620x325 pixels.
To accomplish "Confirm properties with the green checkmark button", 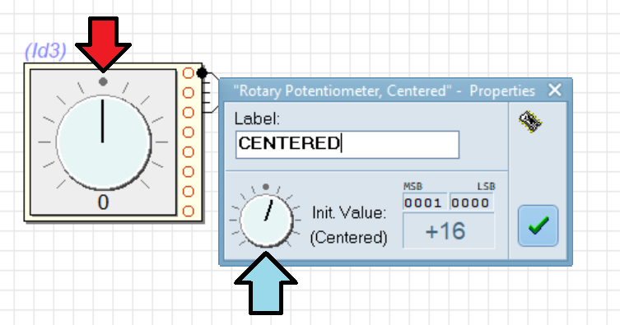I will [x=538, y=226].
